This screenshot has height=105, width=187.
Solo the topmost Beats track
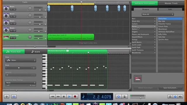click(x=14, y=9)
